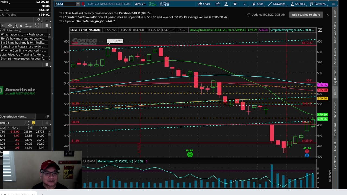This screenshot has width=347, height=195.
Task: Open the TD Ameritrade Network gadget dropdown
Action: [17, 116]
